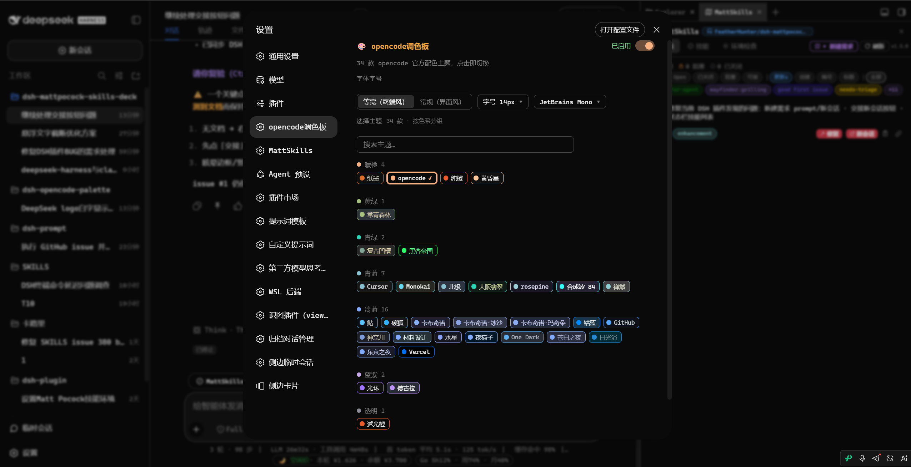Apply the 卡布奇诺·玛奇朵 theme

pyautogui.click(x=540, y=323)
